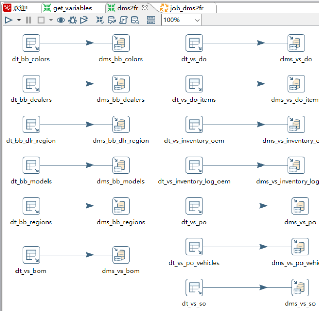Preview transformation using eye icon
319x311 pixels.
tap(61, 20)
